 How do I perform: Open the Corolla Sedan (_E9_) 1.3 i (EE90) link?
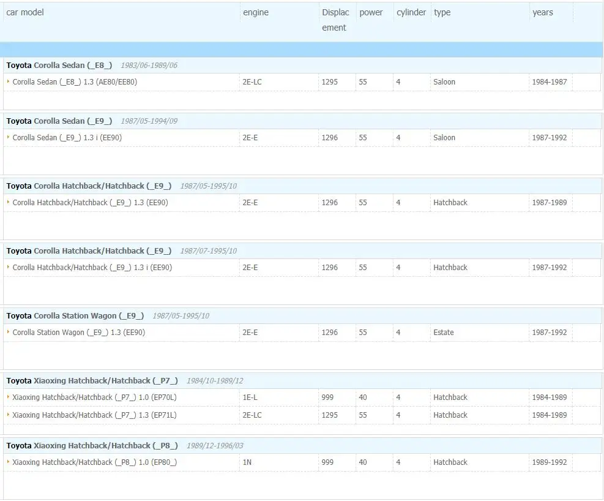coord(67,138)
